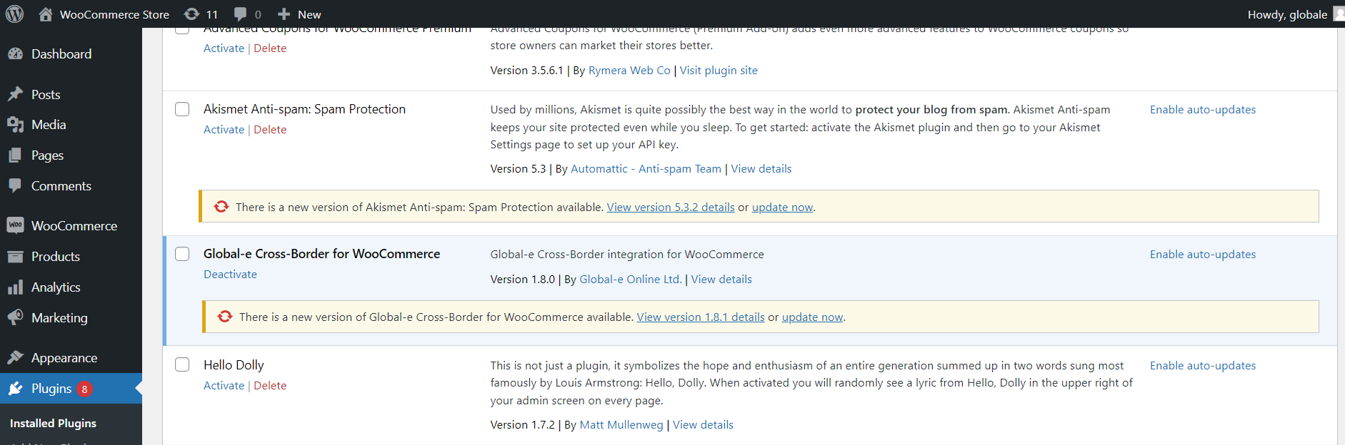Open View version 1.8.1 details link
Viewport: 1345px width, 445px height.
[x=701, y=317]
